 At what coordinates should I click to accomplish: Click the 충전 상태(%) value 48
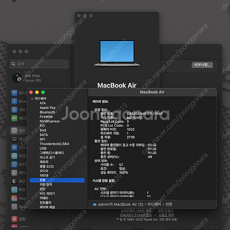click(150, 157)
